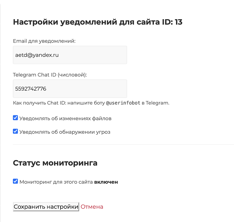
Task: Place cursor in the 5592742776 number
Action: point(31,89)
